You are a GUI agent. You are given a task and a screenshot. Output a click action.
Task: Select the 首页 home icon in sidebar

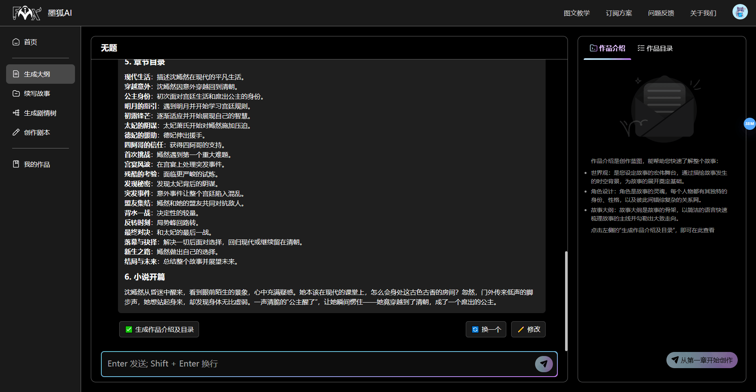point(16,42)
